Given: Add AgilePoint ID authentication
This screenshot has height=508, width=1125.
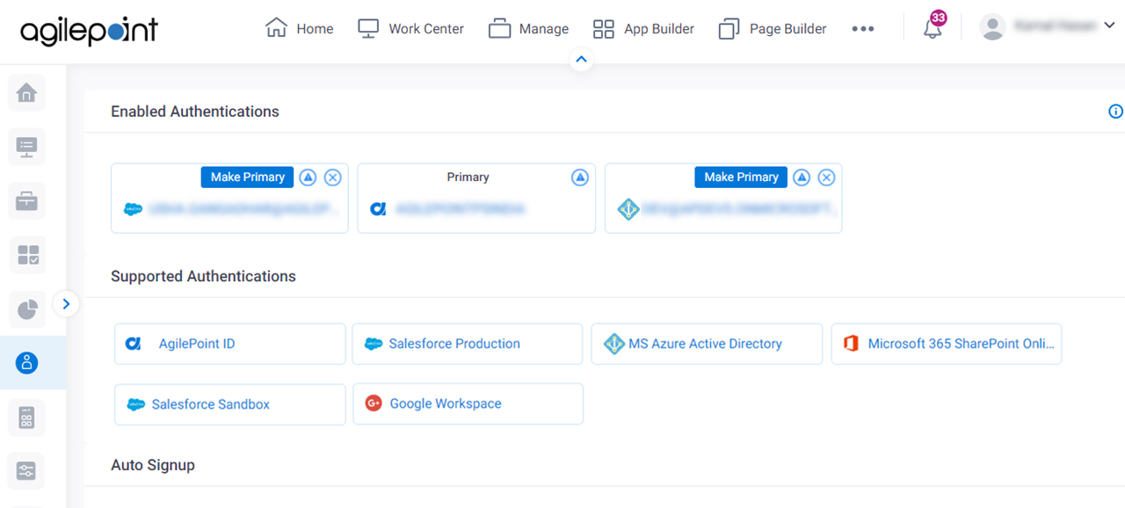Looking at the screenshot, I should point(230,344).
